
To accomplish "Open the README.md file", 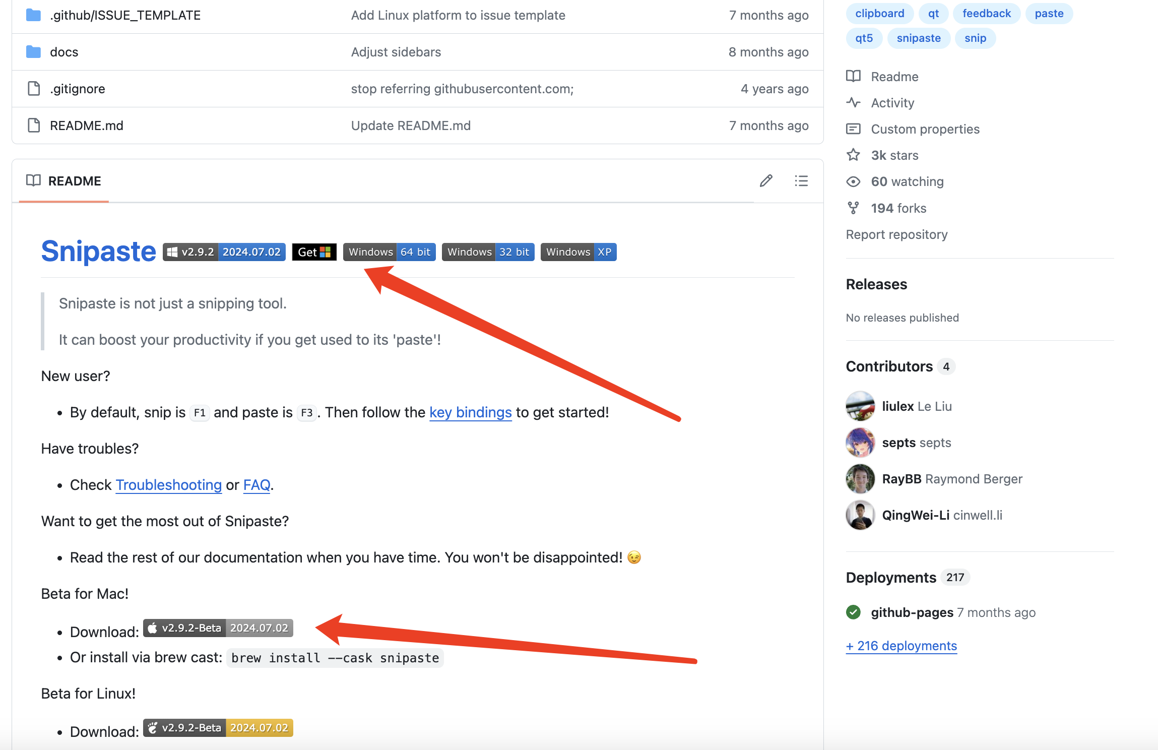I will pyautogui.click(x=87, y=126).
